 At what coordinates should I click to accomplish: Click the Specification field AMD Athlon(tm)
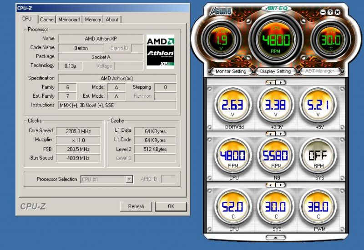point(117,78)
